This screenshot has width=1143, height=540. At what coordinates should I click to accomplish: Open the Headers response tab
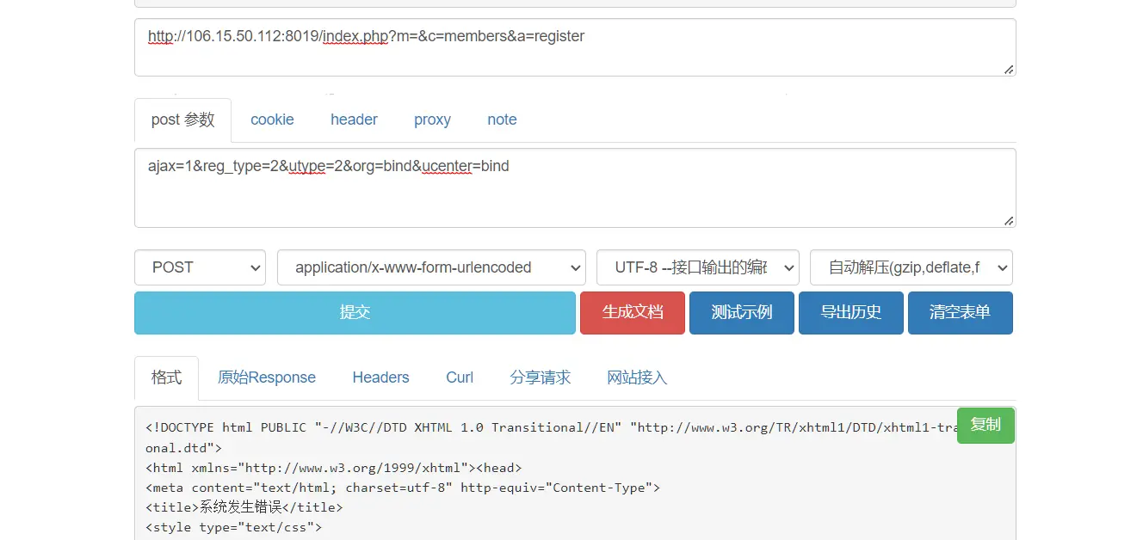pyautogui.click(x=380, y=377)
